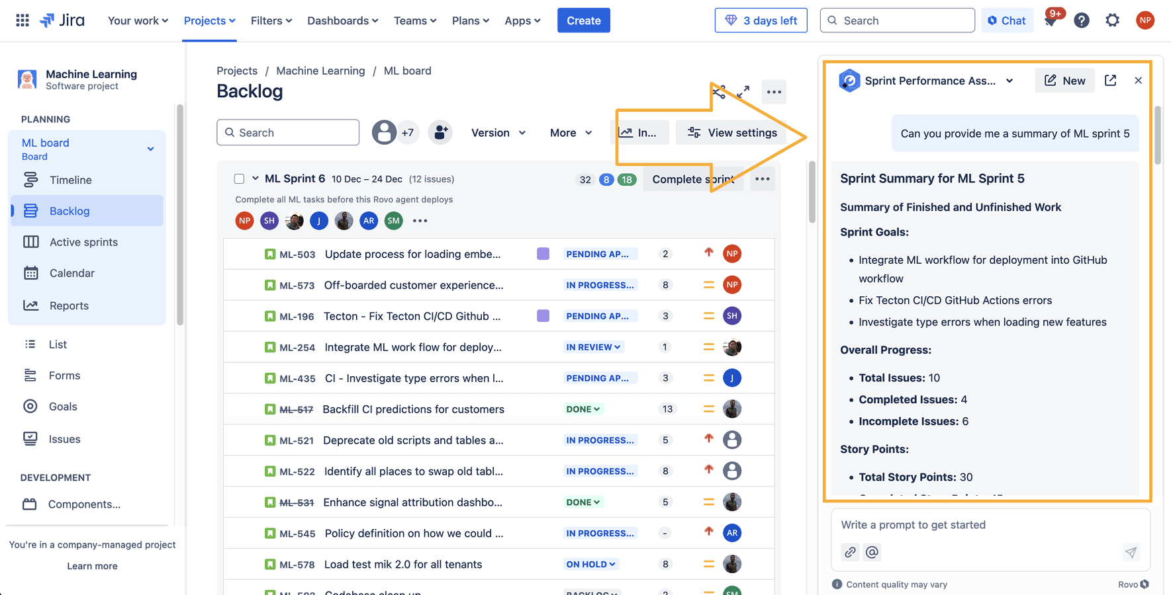Open Active sprints in sidebar
Viewport: 1171px width, 595px height.
(x=87, y=242)
